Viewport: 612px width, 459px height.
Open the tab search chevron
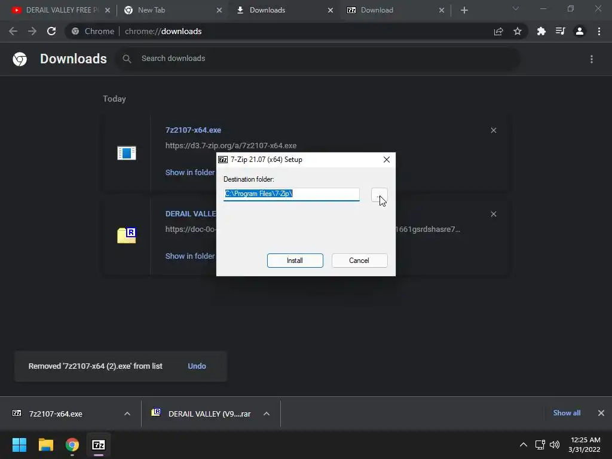click(x=516, y=8)
